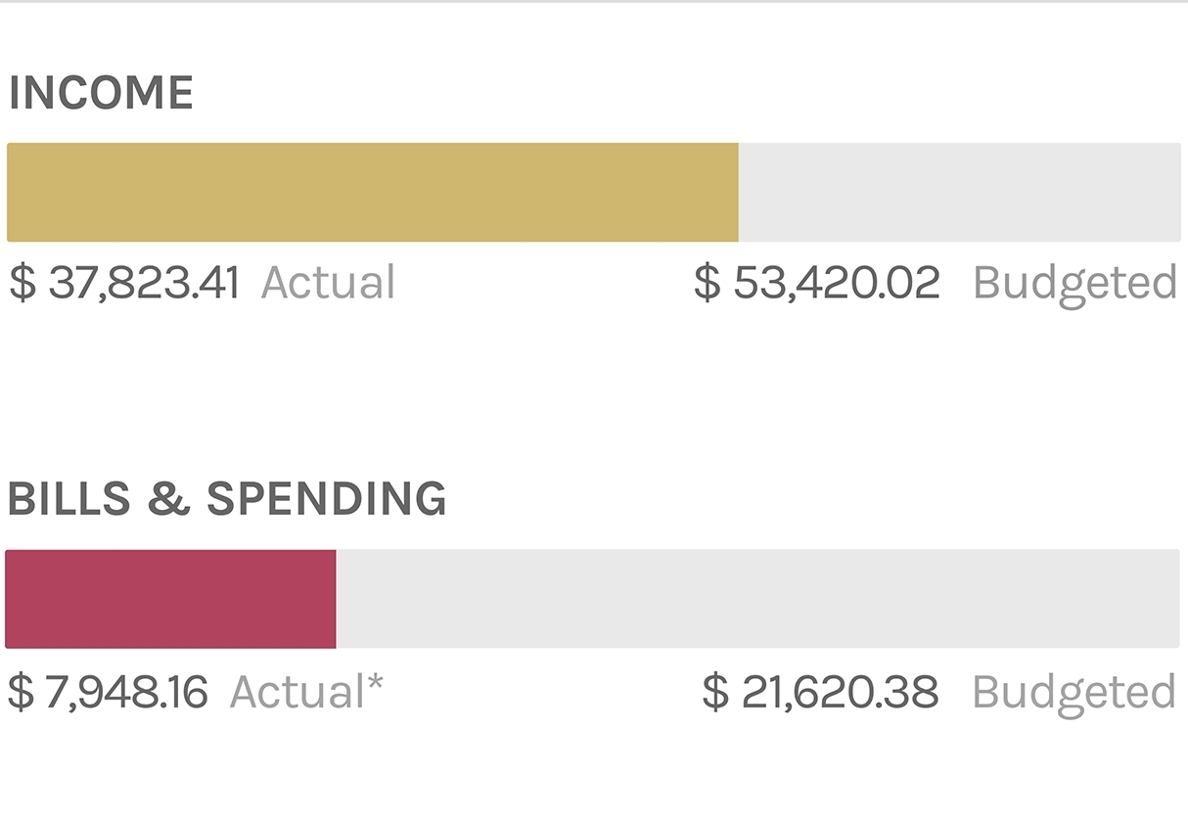Click the asterisk footnote marker after Actual
Image resolution: width=1188 pixels, height=820 pixels.
pyautogui.click(x=375, y=685)
